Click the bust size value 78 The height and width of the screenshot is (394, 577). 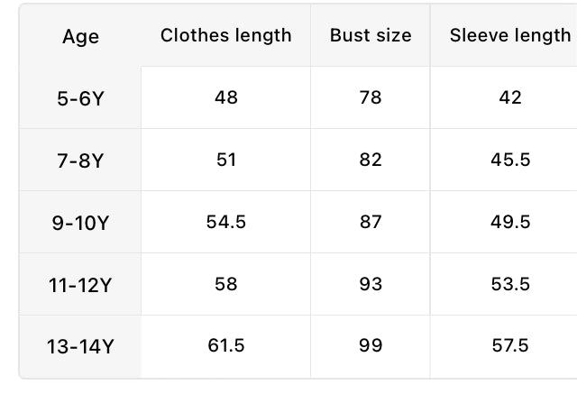tap(370, 97)
